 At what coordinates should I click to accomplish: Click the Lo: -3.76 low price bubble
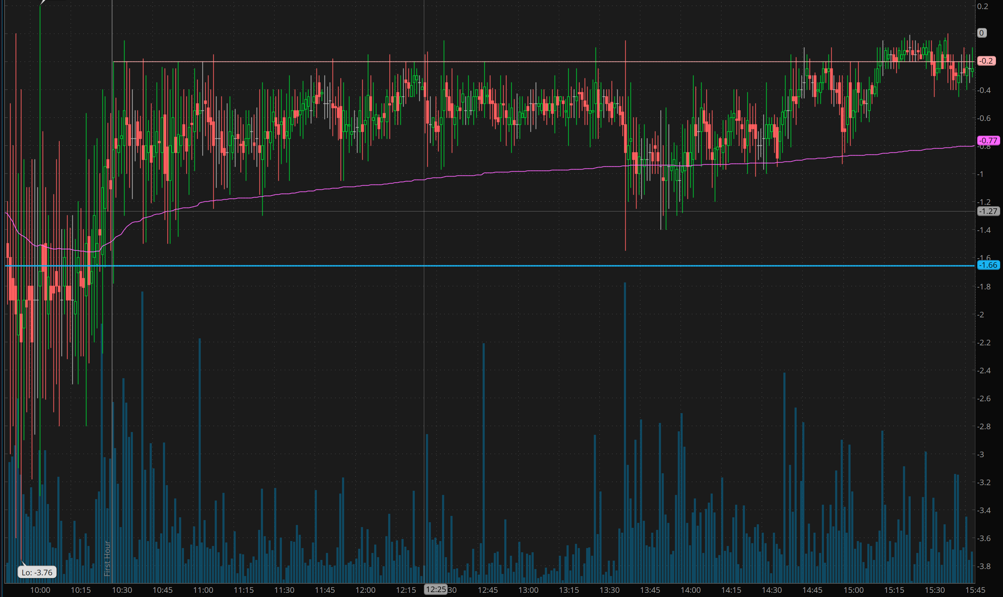[37, 572]
